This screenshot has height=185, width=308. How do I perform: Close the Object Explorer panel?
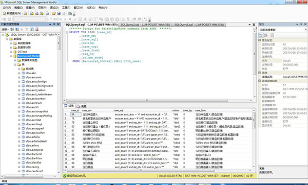pos(59,24)
